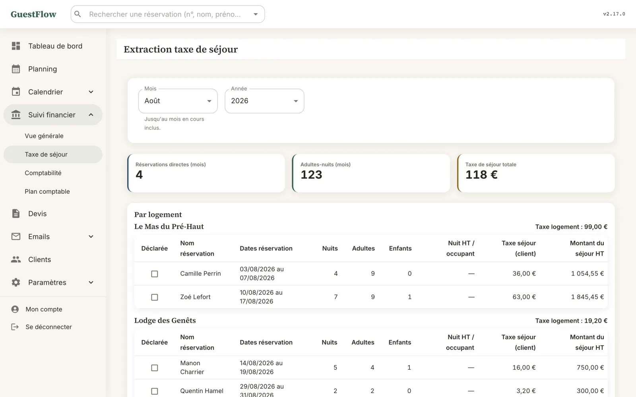Click Zoé Lefort's tax value 63,00 €
636x397 pixels.
[x=524, y=297]
